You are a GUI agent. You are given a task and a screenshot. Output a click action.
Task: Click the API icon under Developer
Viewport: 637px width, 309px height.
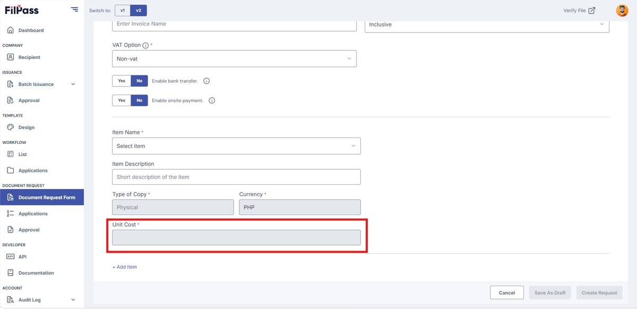(x=10, y=256)
